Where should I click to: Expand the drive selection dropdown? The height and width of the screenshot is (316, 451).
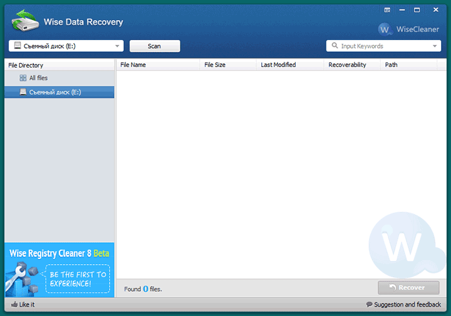(117, 46)
